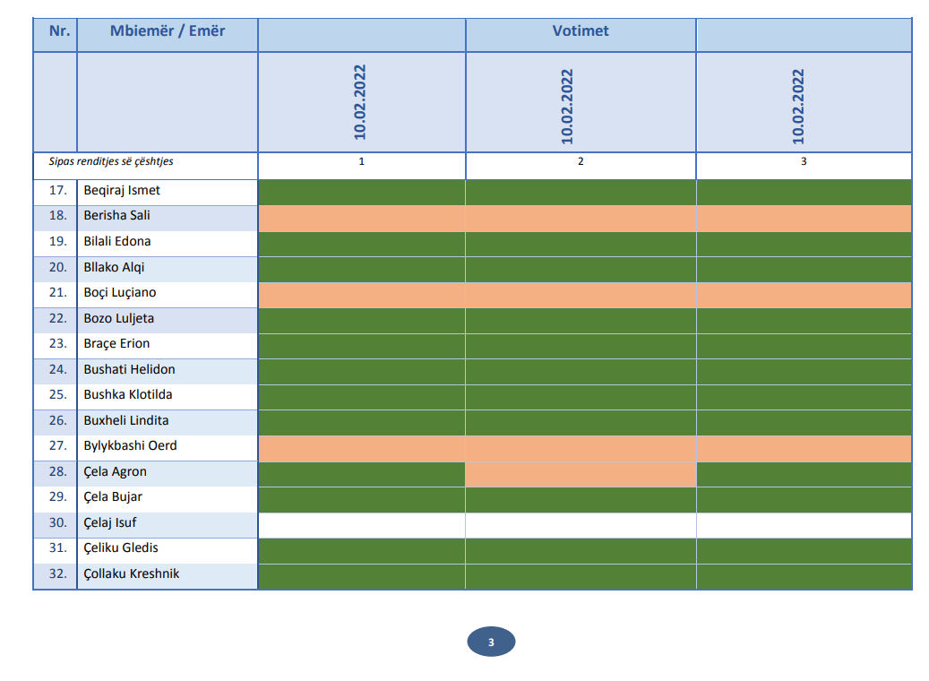Select the name 'Çollaku Kreshnik'
929x681 pixels.
(x=132, y=574)
